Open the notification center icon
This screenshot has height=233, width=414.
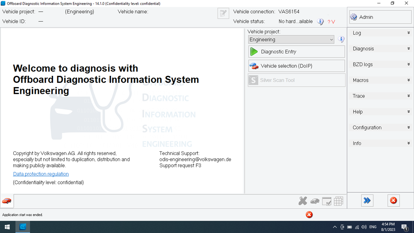[404, 227]
